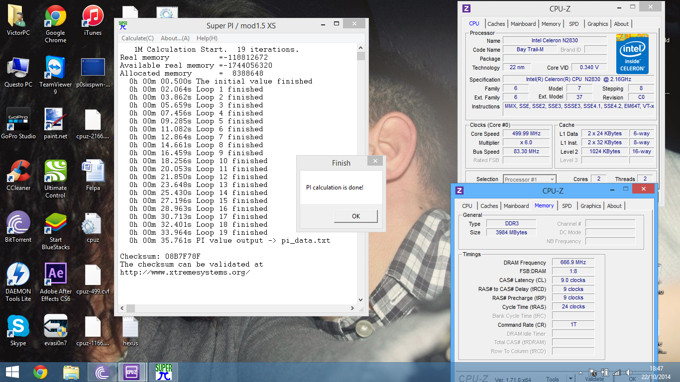This screenshot has width=680, height=382.
Task: Launch Adobe After Effects CS6 shortcut
Action: (x=55, y=283)
